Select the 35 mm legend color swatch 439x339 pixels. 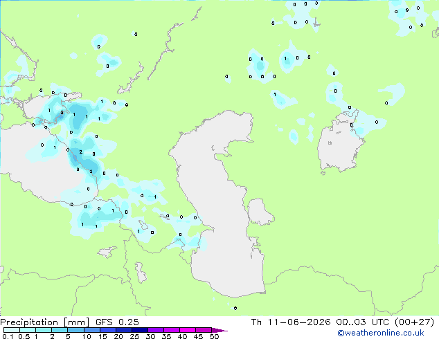pos(171,330)
